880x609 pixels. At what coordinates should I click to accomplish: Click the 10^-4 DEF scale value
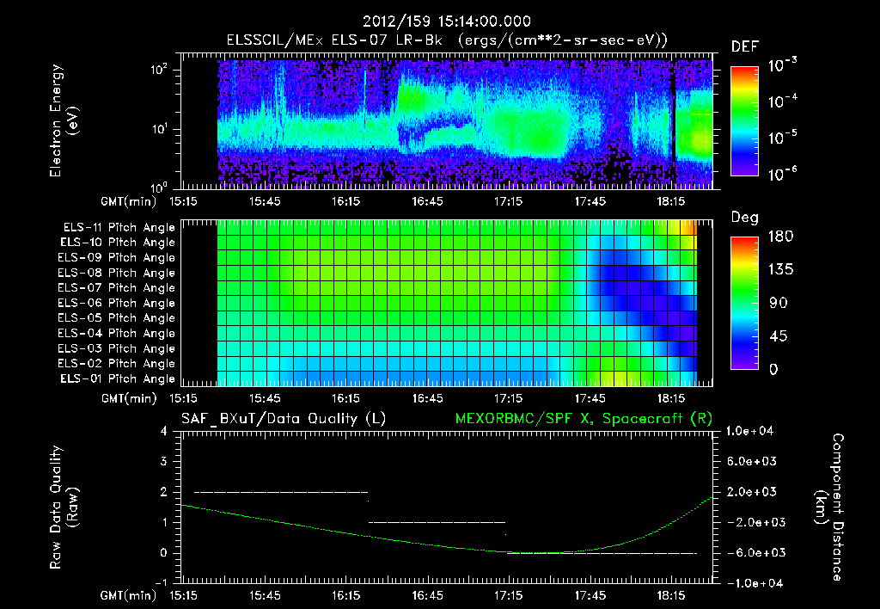pyautogui.click(x=782, y=101)
